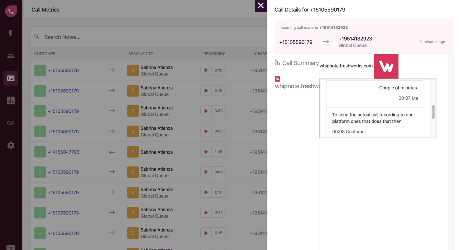Expand the 0:47 duration call row
Screen dimensions: 459x250
coord(40,212)
